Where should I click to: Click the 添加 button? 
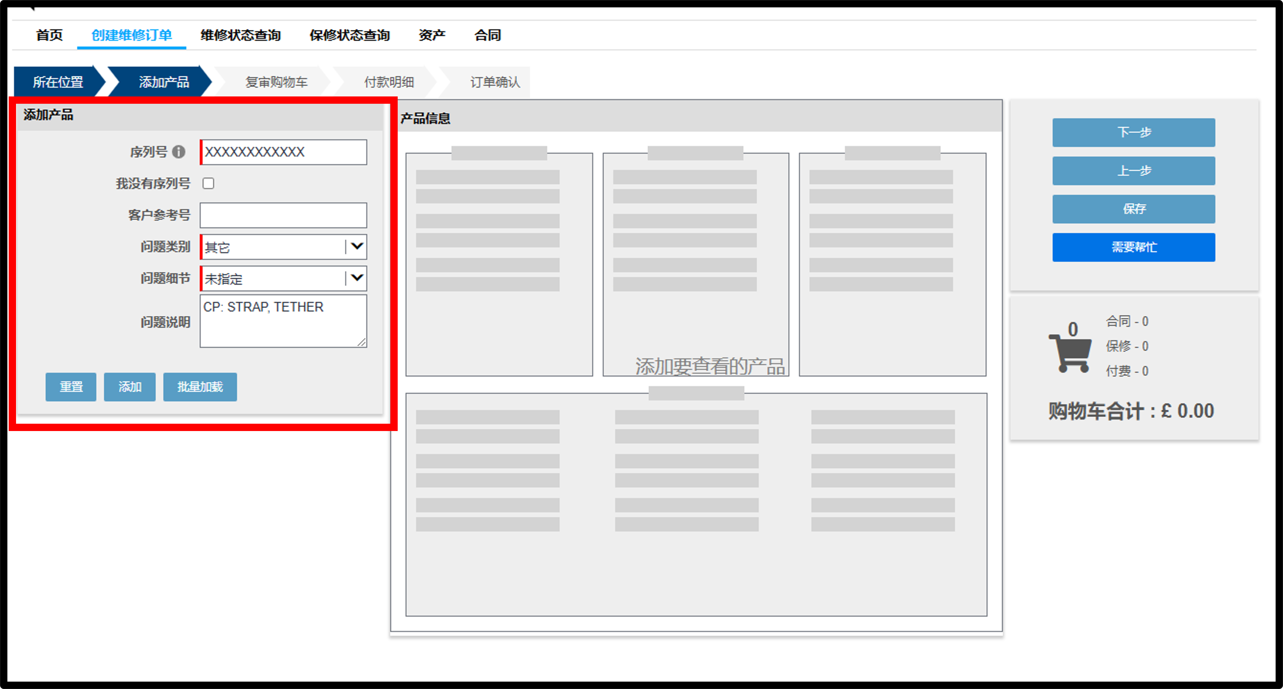130,386
